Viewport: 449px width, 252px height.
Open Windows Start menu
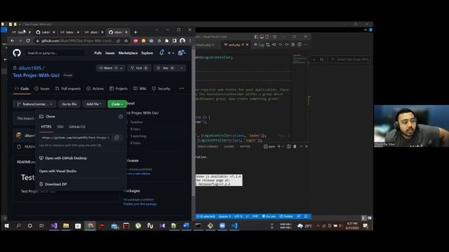click(6, 225)
